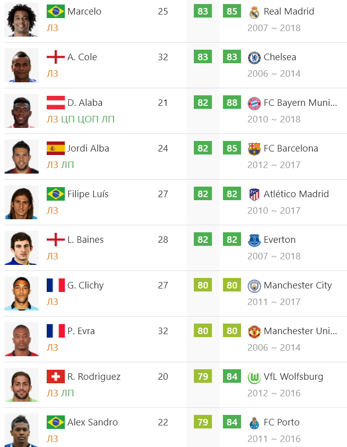Click the VfL Wolfsburg crest icon
Image resolution: width=347 pixels, height=447 pixels.
[254, 377]
